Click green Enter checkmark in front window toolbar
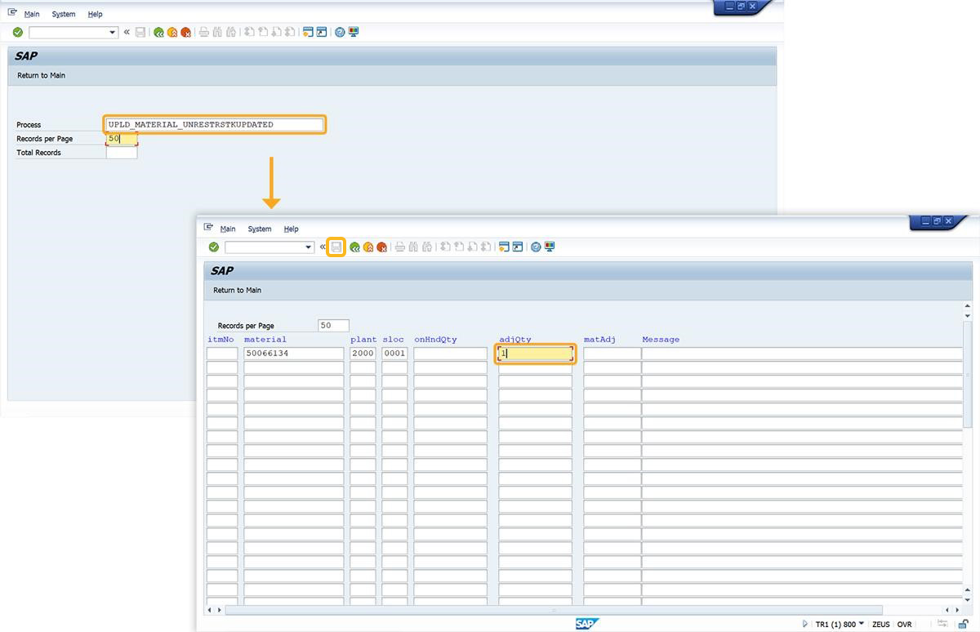Screen dimensions: 980x632 pyautogui.click(x=214, y=247)
